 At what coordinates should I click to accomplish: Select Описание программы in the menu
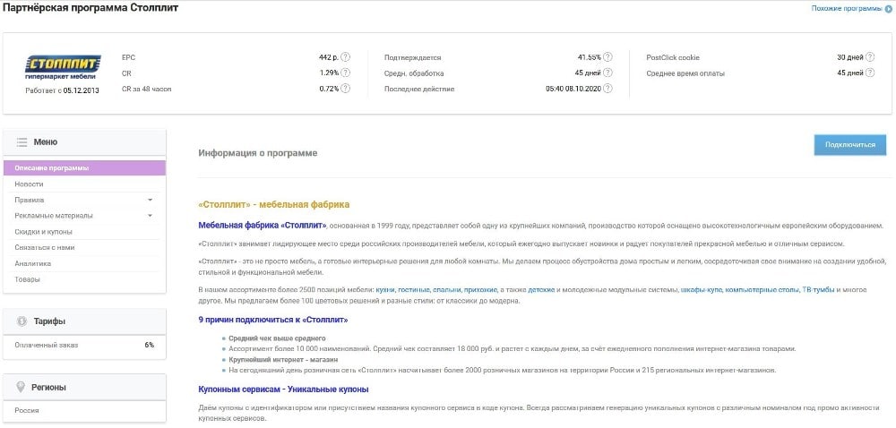(x=52, y=167)
